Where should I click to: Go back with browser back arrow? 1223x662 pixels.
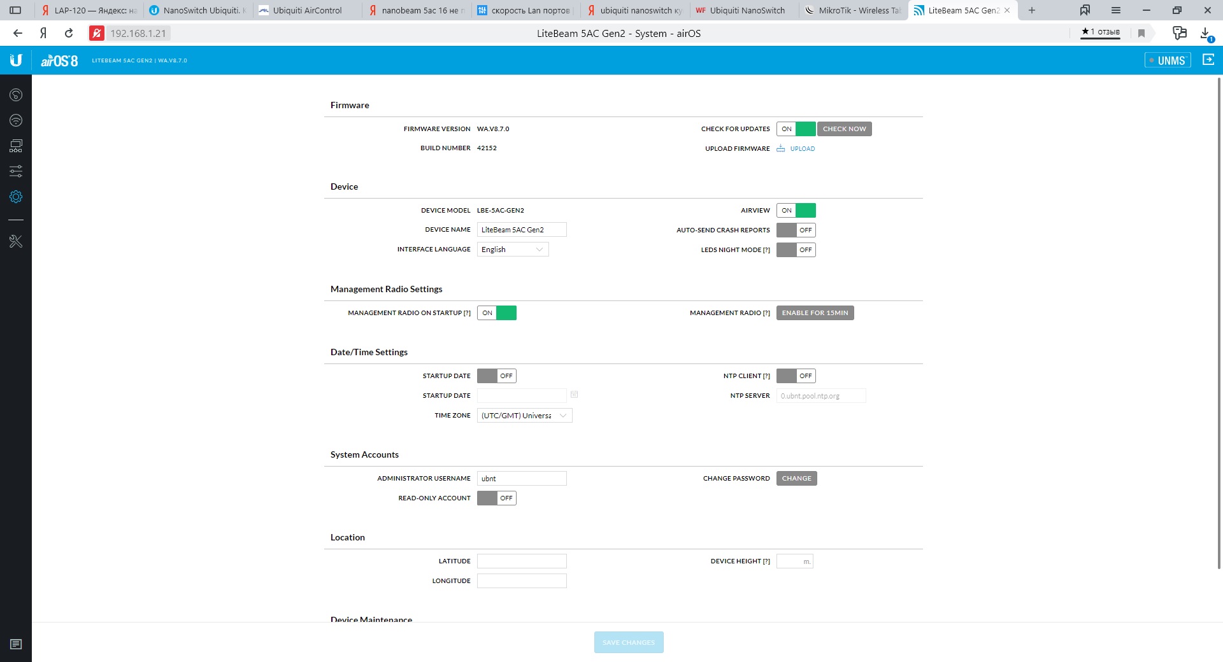[x=18, y=33]
